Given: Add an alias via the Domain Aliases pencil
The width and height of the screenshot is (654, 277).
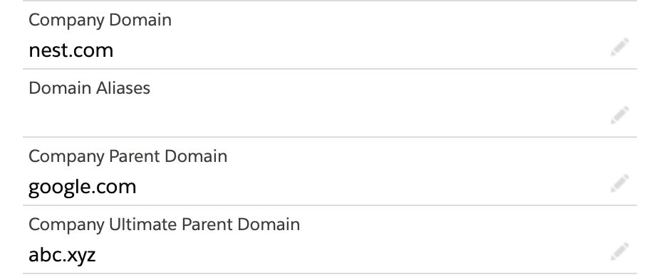Looking at the screenshot, I should [620, 115].
